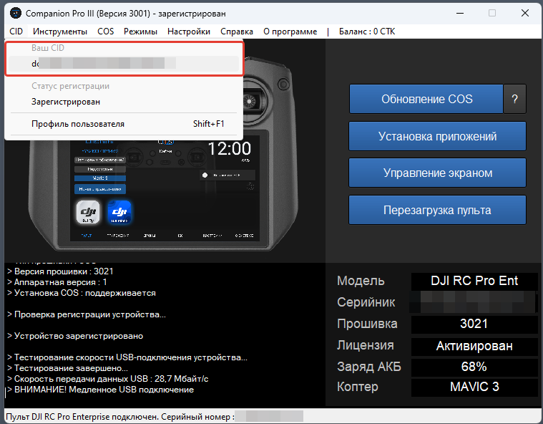The height and width of the screenshot is (424, 543).
Task: Click the Установка приложений button
Action: 437,136
